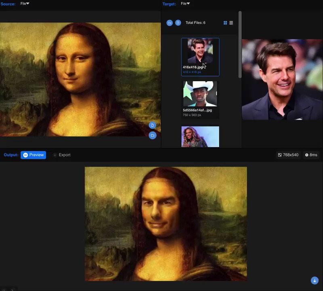323x291 pixels.
Task: Click the target file list scrollbar
Action: (x=240, y=44)
